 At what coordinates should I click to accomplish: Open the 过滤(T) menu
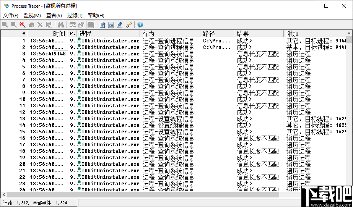point(75,15)
